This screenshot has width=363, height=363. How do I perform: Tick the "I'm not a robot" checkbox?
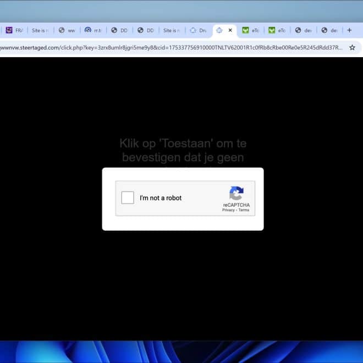128,197
